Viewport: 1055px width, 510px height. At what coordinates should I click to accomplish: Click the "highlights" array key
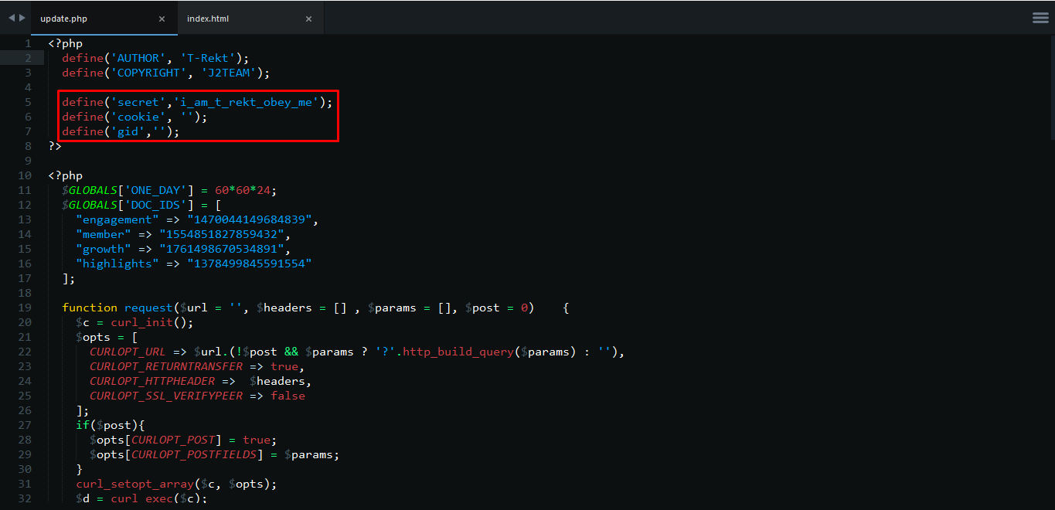click(x=117, y=264)
